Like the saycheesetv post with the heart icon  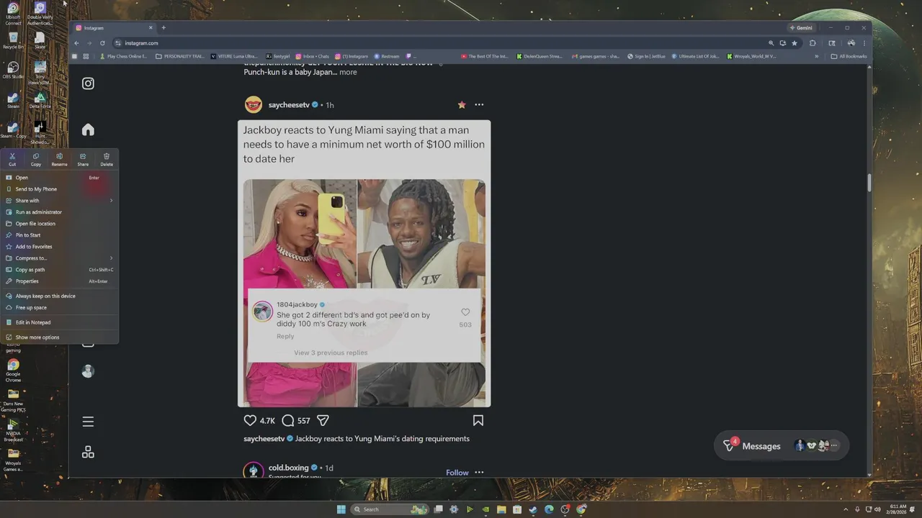[250, 420]
